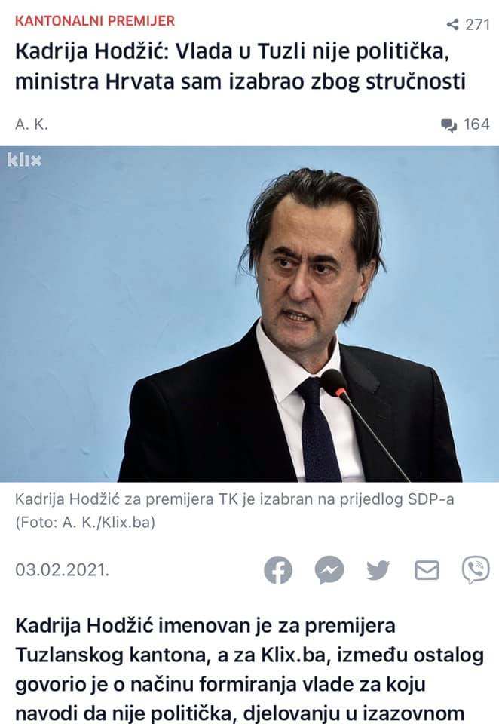Enlarge the photo of the speaker
499x724 pixels.
pyautogui.click(x=249, y=314)
